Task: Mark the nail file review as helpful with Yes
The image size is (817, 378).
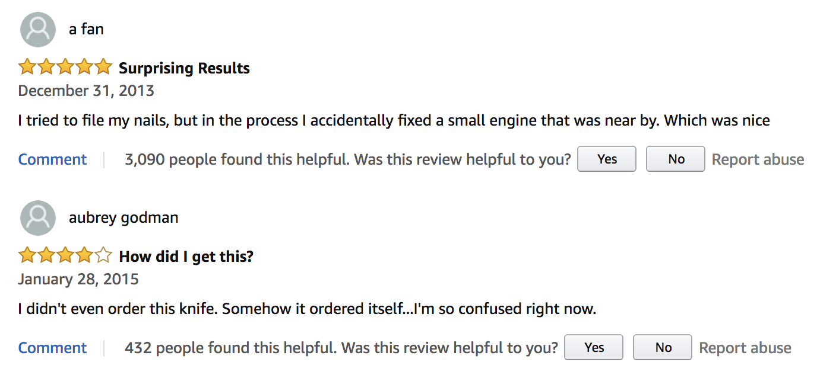Action: click(607, 159)
